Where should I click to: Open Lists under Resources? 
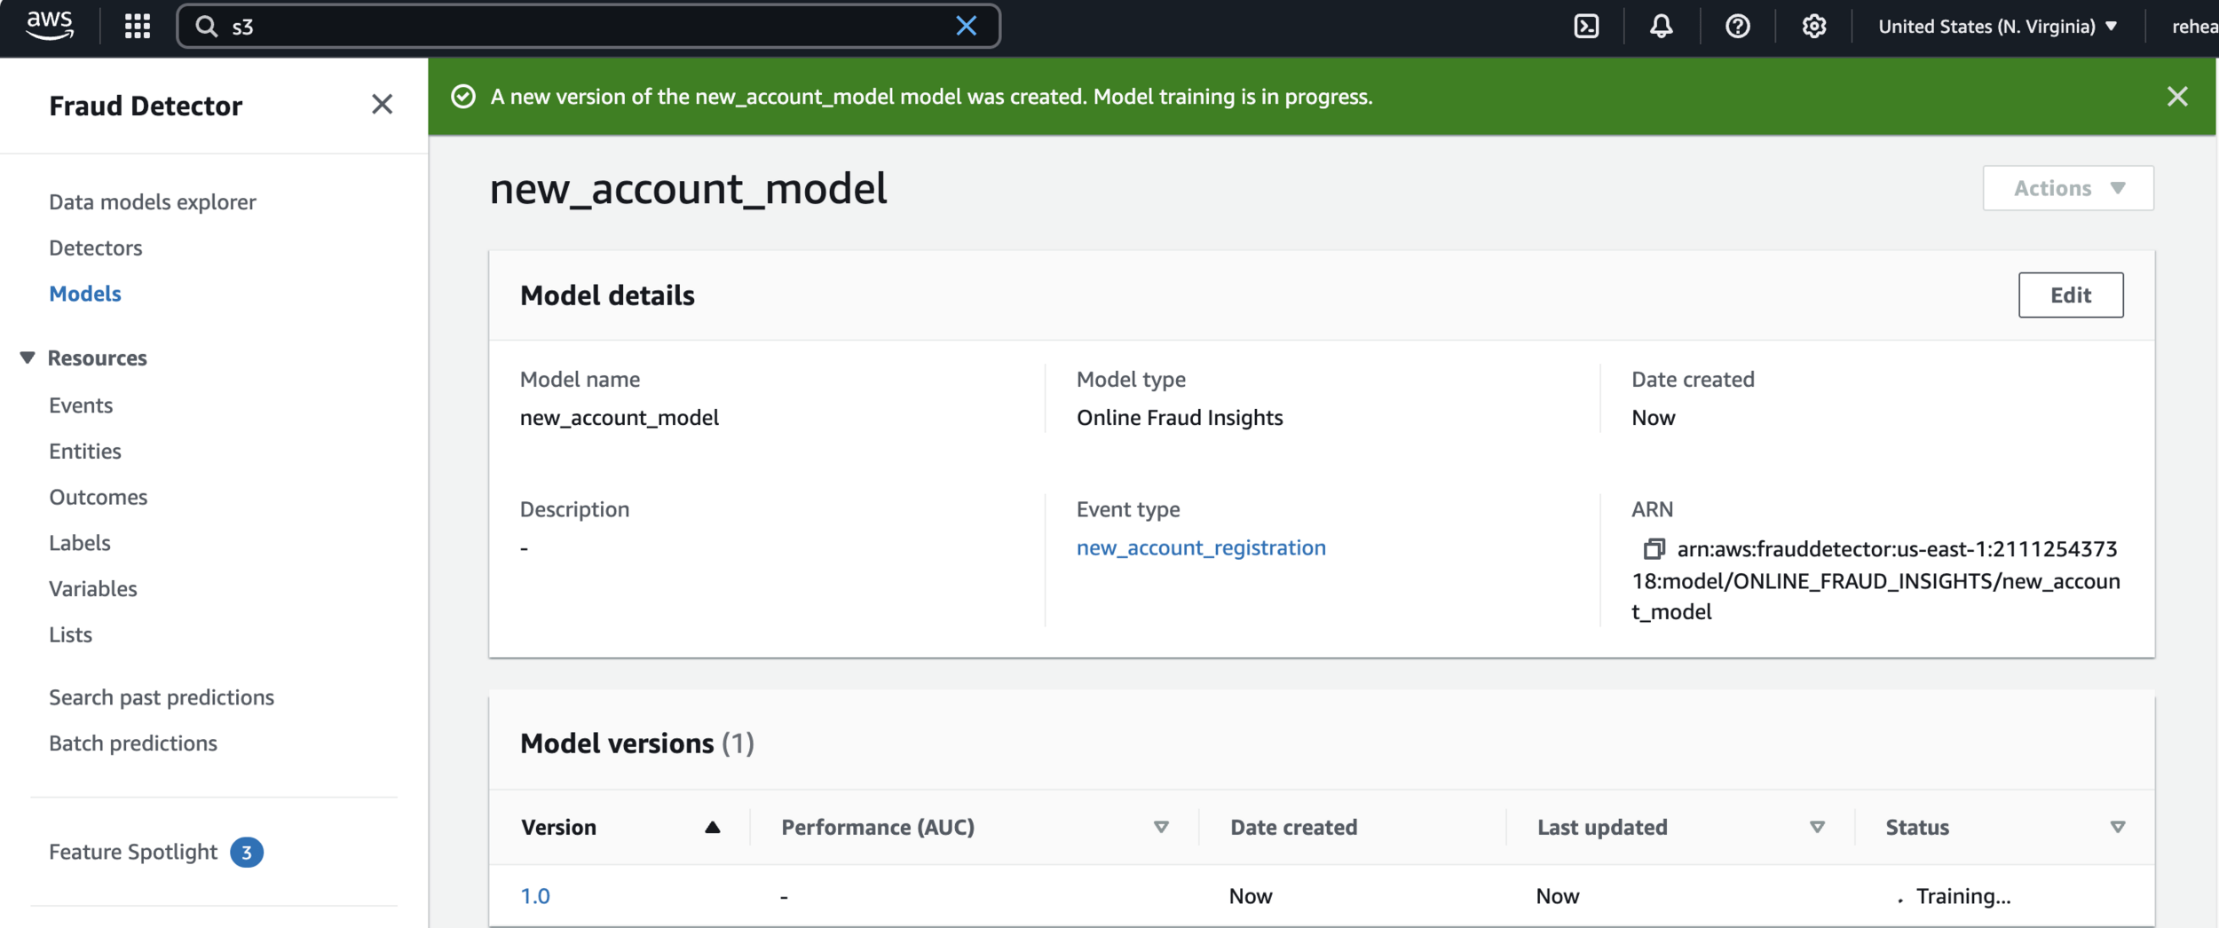(x=71, y=635)
